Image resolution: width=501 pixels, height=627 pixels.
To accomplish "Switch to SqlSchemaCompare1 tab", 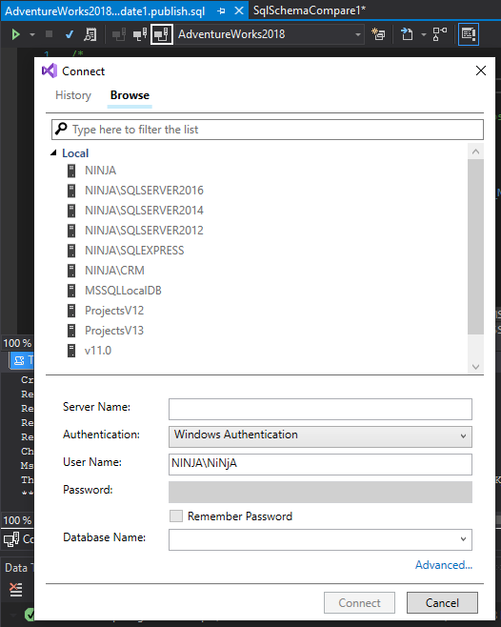I will coord(309,10).
